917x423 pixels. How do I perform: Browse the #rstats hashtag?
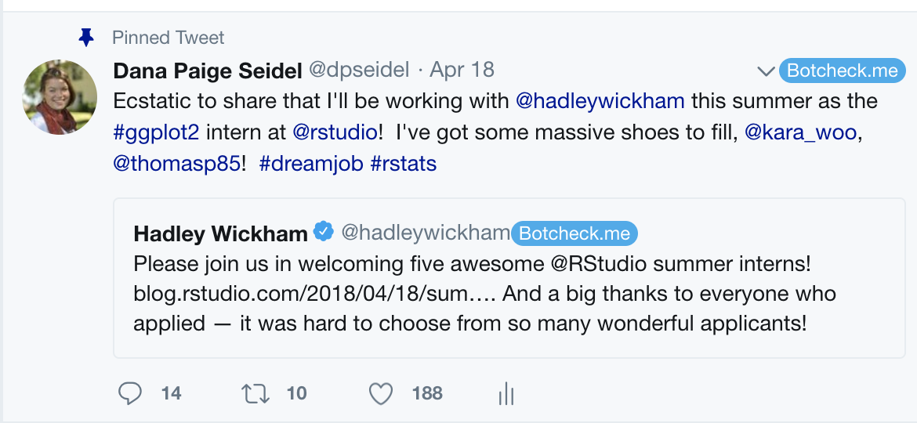coord(404,164)
